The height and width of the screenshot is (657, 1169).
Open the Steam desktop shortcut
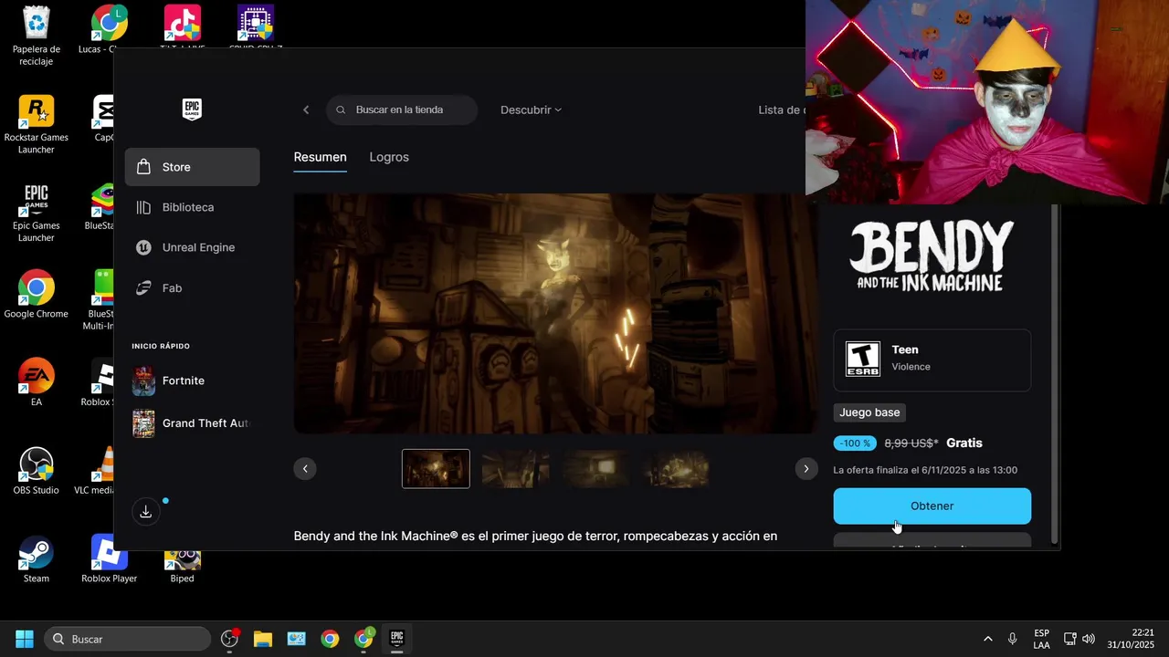37,559
